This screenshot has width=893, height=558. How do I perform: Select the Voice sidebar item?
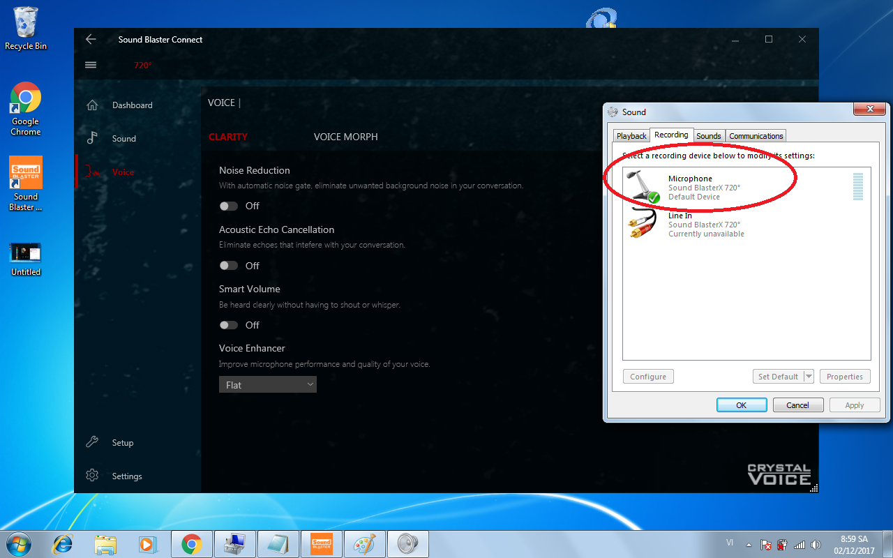[x=123, y=172]
